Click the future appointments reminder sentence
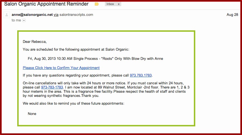This screenshot has width=242, height=135. click(x=73, y=103)
